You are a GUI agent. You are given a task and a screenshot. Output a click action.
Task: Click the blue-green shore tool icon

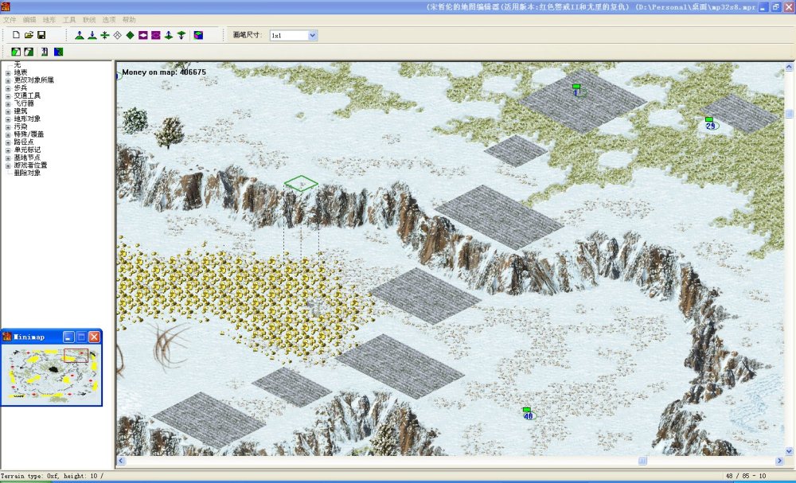click(x=58, y=52)
